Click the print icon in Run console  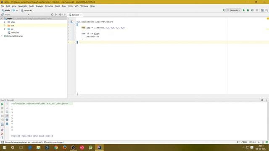coord(7,120)
